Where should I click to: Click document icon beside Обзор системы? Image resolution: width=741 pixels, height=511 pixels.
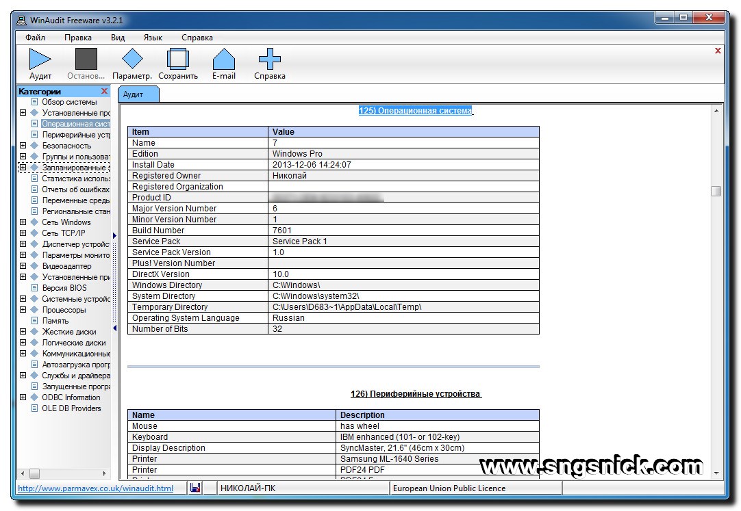coord(34,102)
